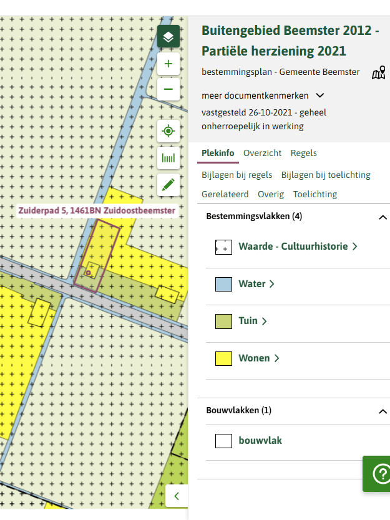
Task: Open Waarde - Cultuurhistorie details
Action: point(297,247)
